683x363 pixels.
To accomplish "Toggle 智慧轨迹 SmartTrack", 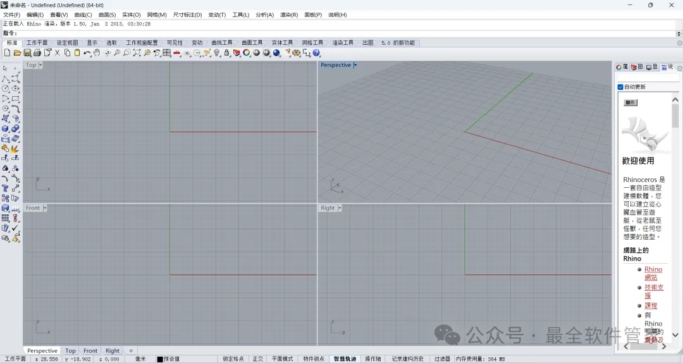I will coord(345,359).
